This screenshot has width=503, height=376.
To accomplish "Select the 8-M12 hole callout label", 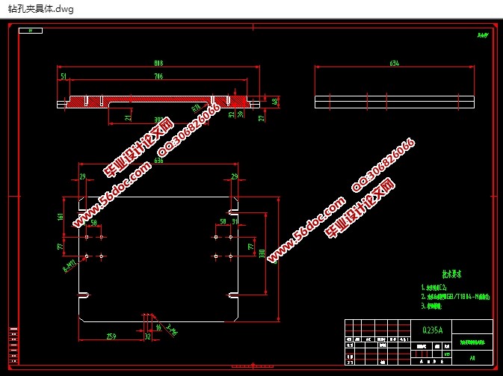I will point(70,264).
